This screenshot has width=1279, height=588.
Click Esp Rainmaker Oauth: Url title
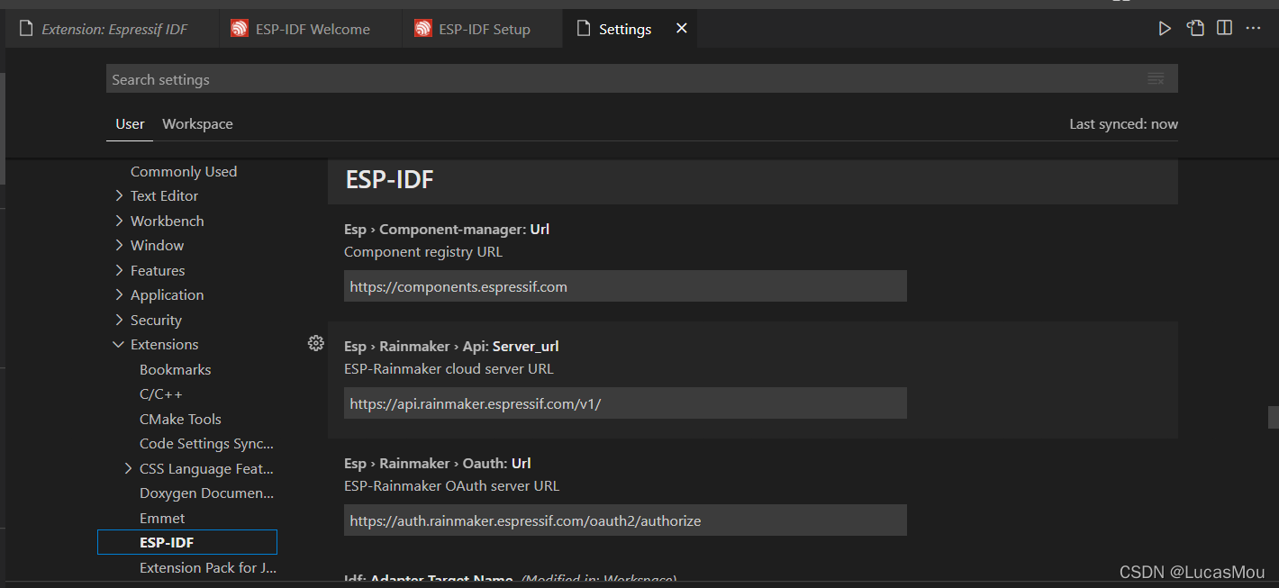click(437, 463)
